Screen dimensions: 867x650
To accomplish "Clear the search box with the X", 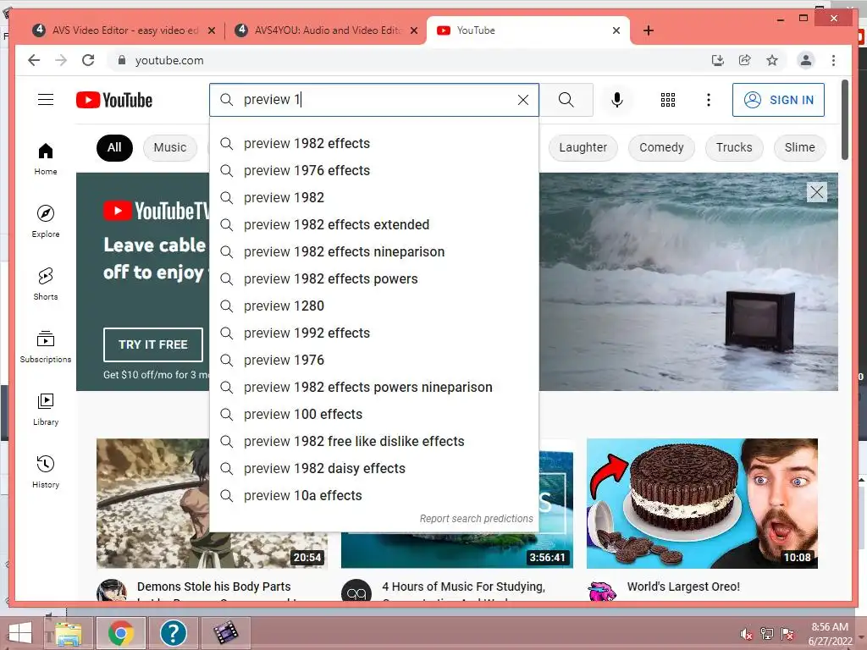I will [523, 100].
